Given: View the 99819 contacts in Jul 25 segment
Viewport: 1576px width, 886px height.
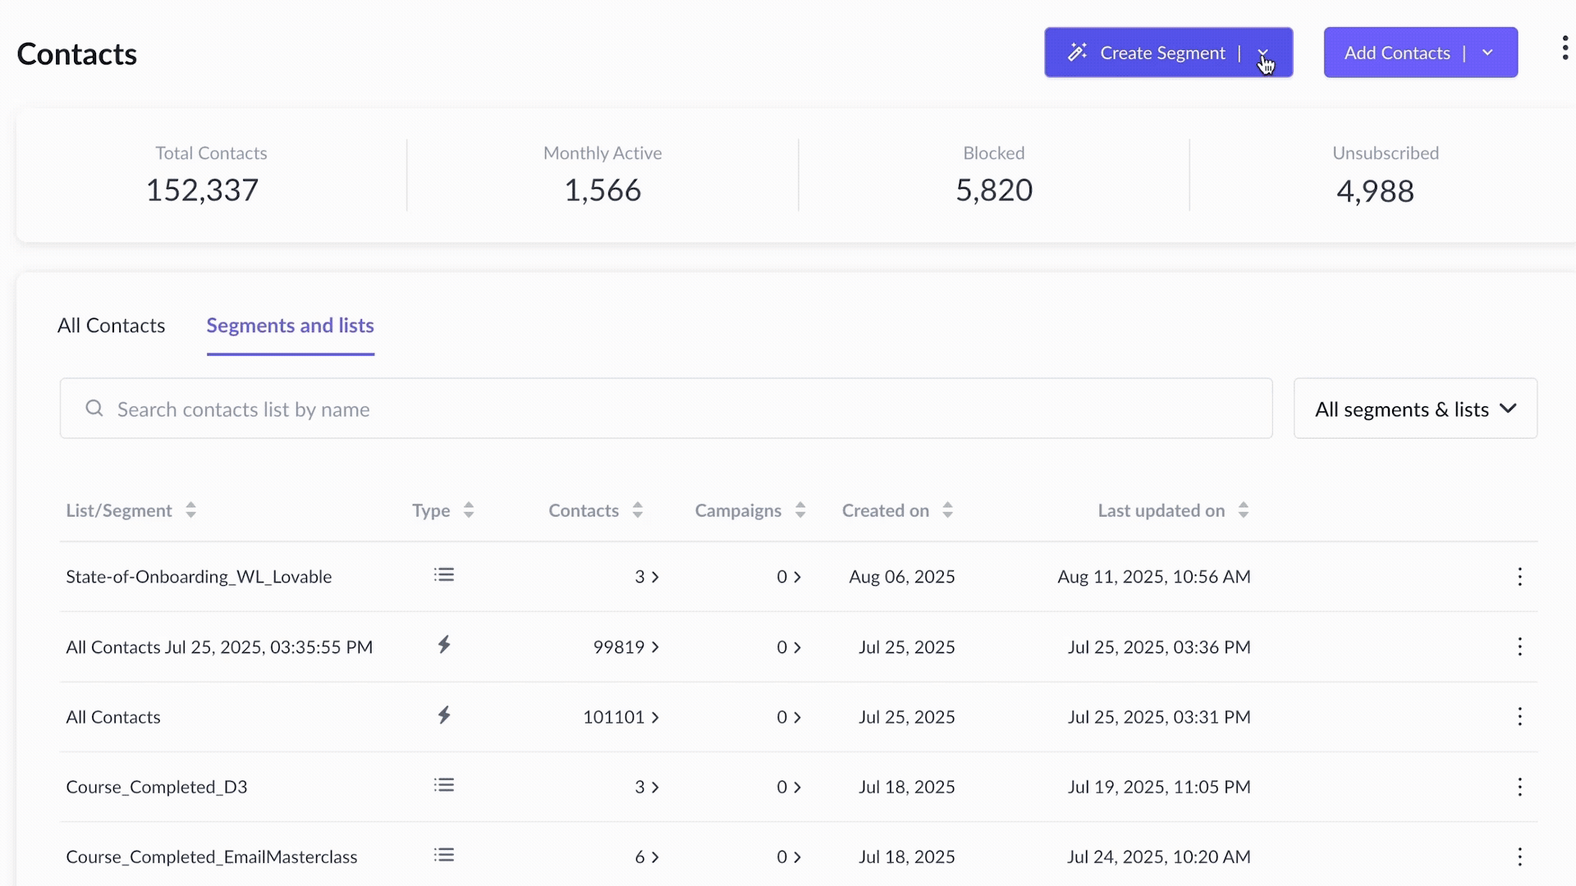Looking at the screenshot, I should pyautogui.click(x=625, y=647).
